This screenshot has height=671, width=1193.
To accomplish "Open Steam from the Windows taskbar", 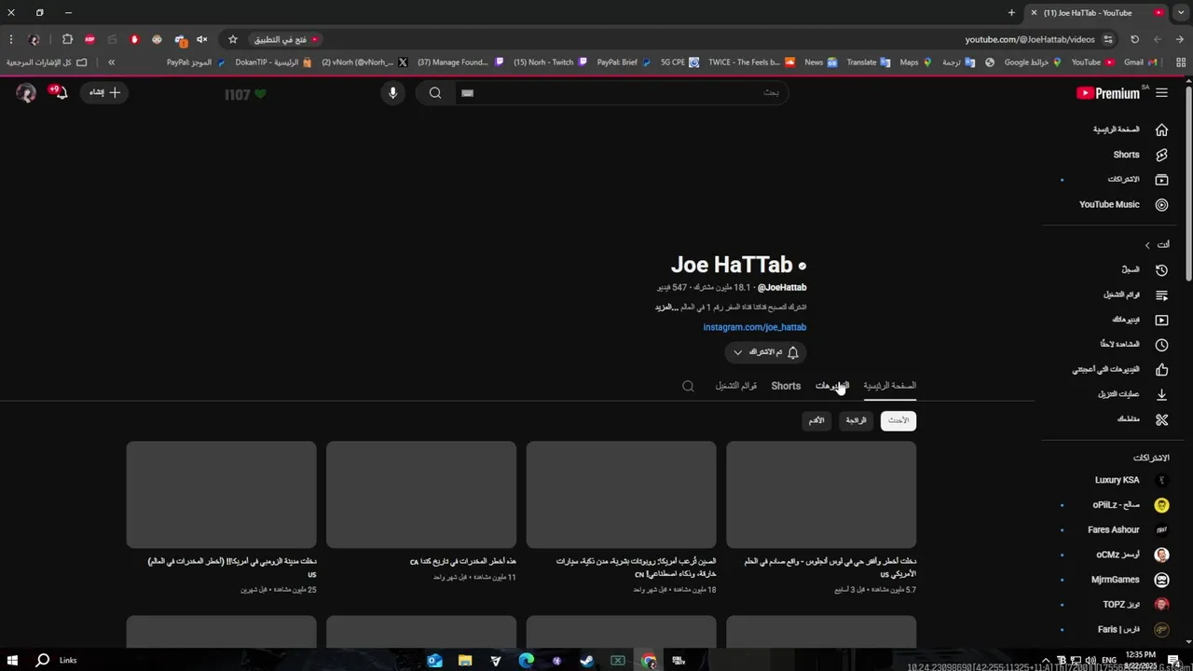I will pyautogui.click(x=587, y=661).
